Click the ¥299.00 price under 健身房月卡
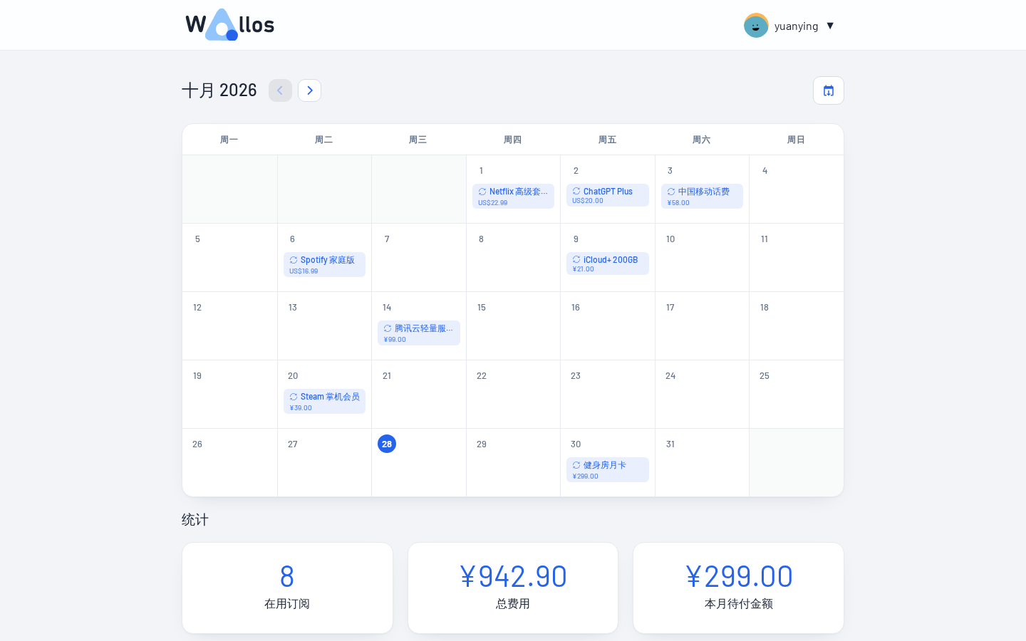 pyautogui.click(x=586, y=476)
